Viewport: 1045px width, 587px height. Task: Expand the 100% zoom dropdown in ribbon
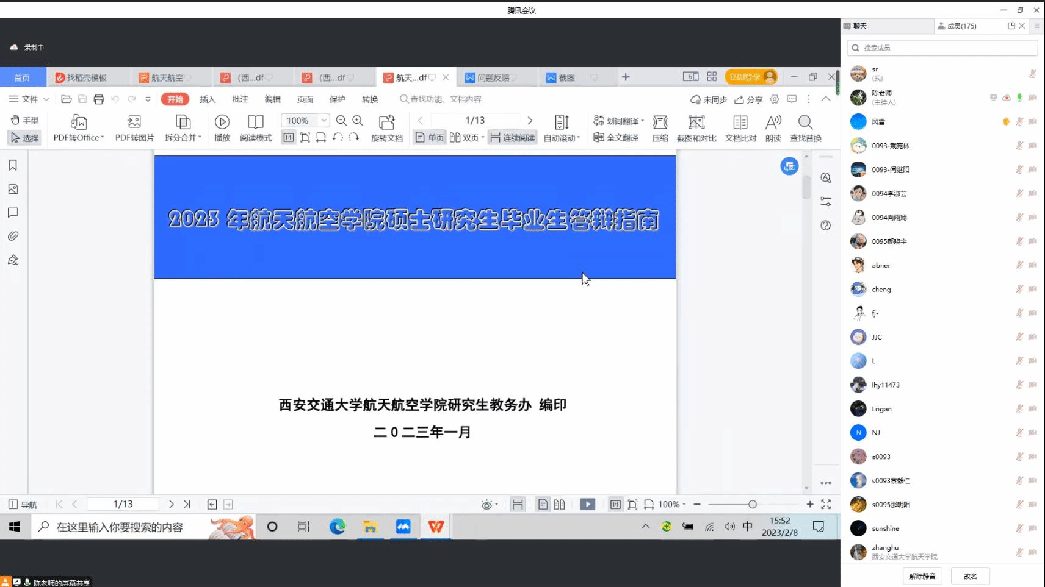324,121
